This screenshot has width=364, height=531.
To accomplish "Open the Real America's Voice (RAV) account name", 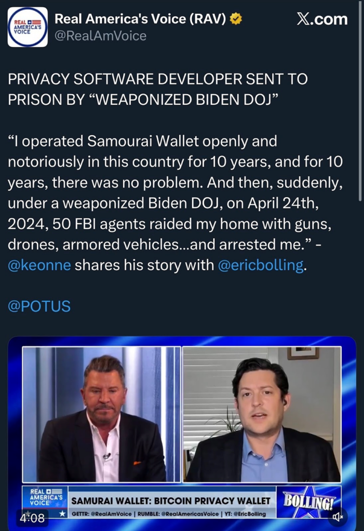I will [x=140, y=19].
